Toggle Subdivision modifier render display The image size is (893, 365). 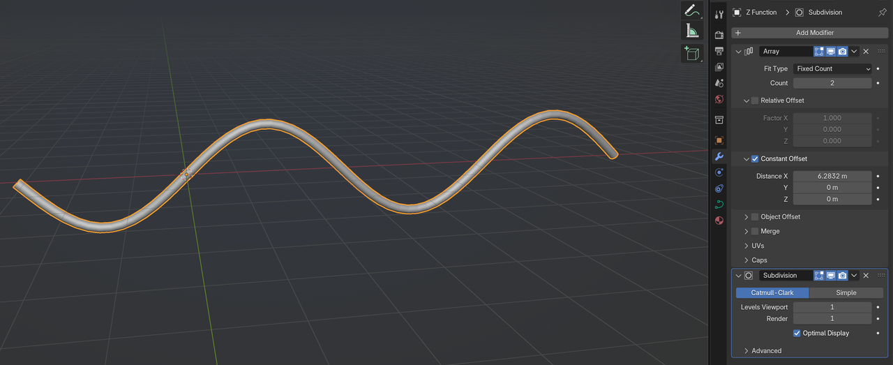click(843, 276)
